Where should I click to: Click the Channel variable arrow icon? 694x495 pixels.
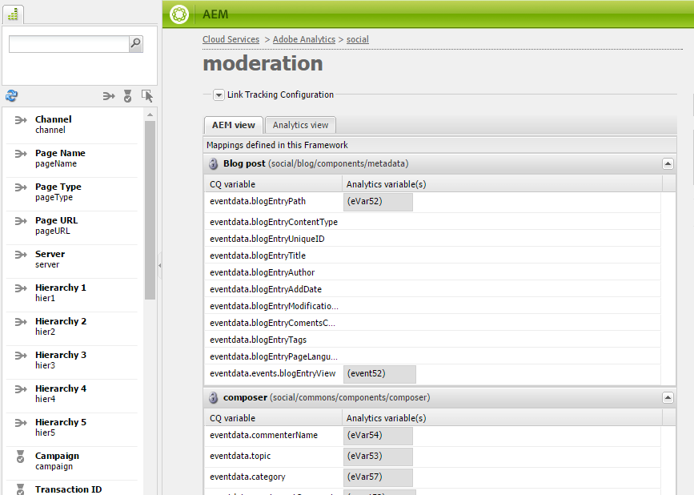(21, 120)
